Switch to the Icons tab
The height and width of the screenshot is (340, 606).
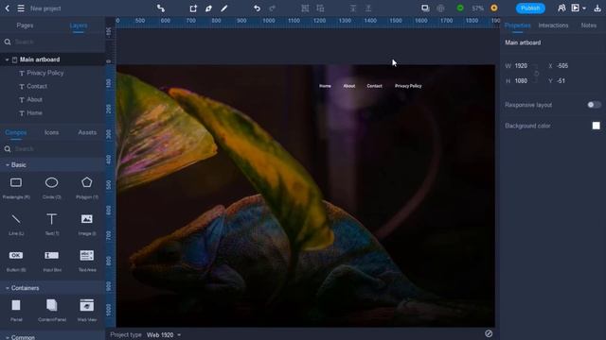[51, 132]
